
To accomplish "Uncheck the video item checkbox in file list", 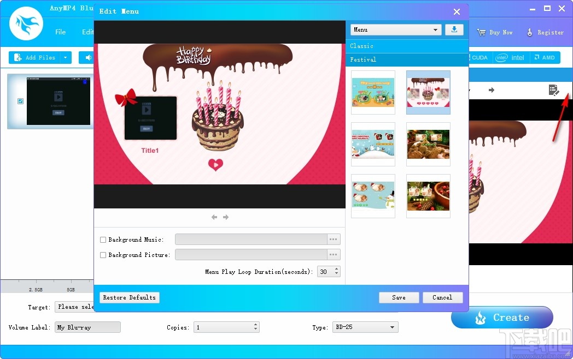I will pyautogui.click(x=20, y=101).
